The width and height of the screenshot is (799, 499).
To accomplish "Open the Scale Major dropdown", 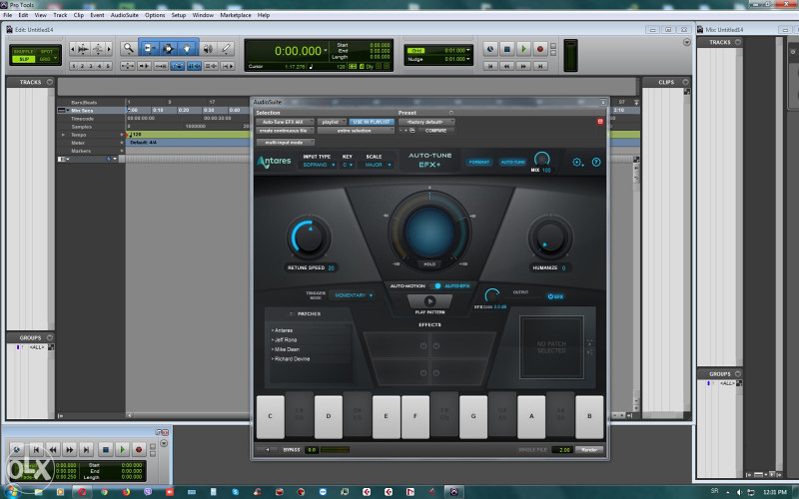I will (x=378, y=165).
